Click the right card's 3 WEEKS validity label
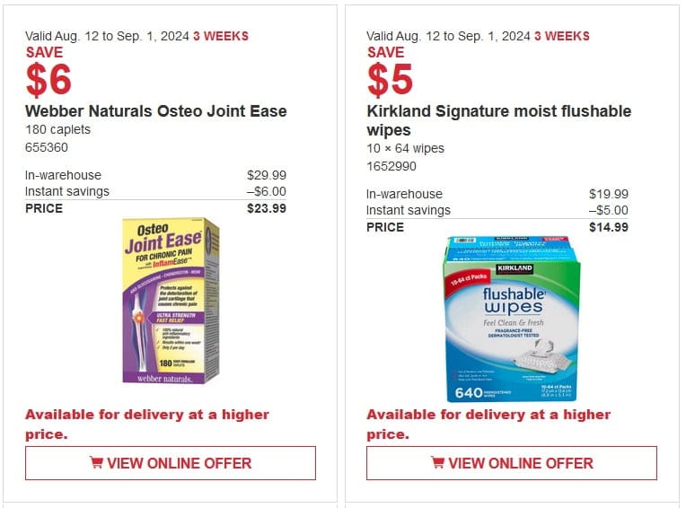686x508 pixels. coord(562,36)
